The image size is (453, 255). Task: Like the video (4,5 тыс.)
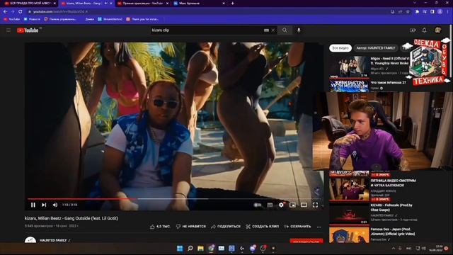[160, 227]
